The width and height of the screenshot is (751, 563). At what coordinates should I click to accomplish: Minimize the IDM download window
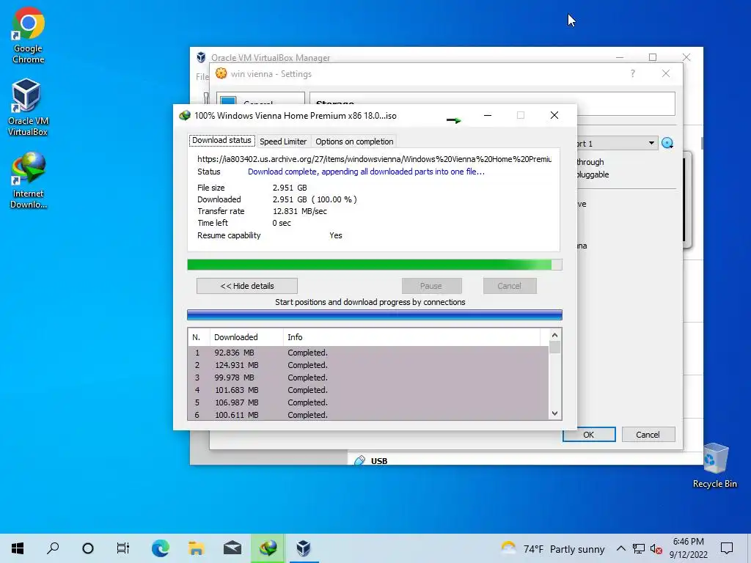click(488, 115)
